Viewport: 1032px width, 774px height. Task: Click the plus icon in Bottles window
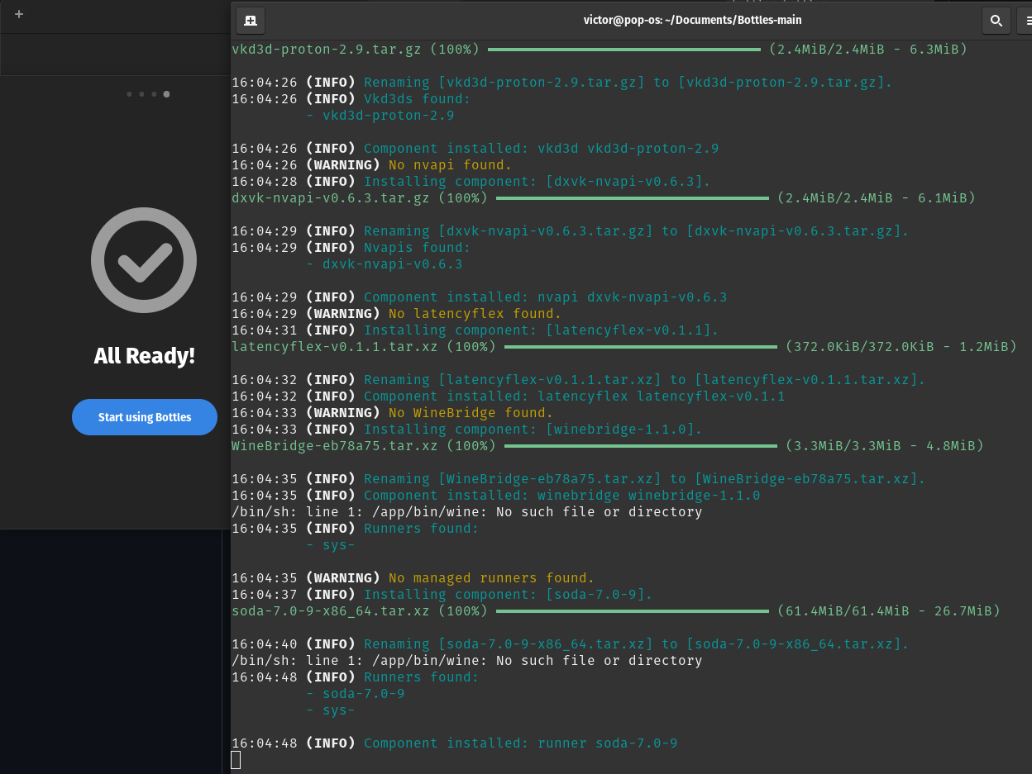click(x=19, y=14)
